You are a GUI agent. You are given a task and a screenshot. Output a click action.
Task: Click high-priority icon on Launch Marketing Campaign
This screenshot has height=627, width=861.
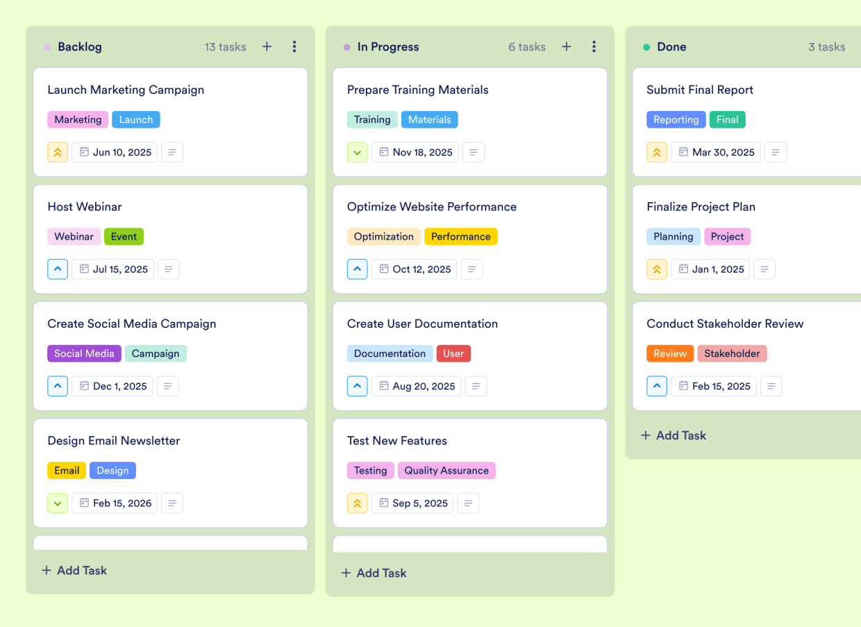pos(58,152)
